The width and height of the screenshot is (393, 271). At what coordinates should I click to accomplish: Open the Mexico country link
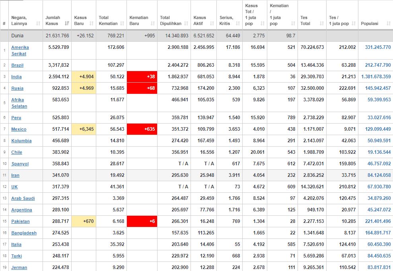pos(19,129)
